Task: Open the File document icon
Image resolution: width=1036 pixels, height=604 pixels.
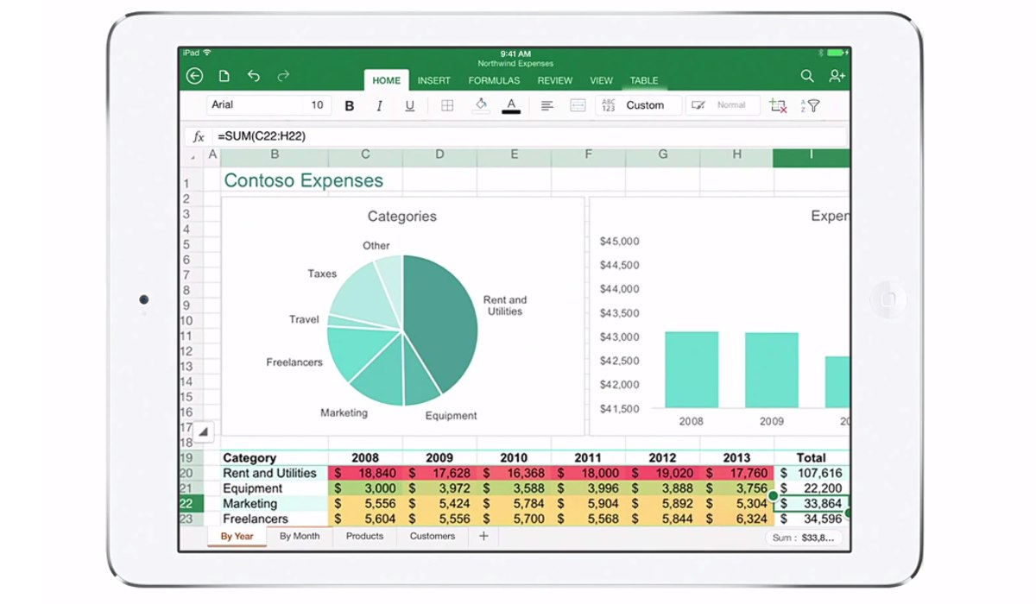Action: [x=224, y=77]
